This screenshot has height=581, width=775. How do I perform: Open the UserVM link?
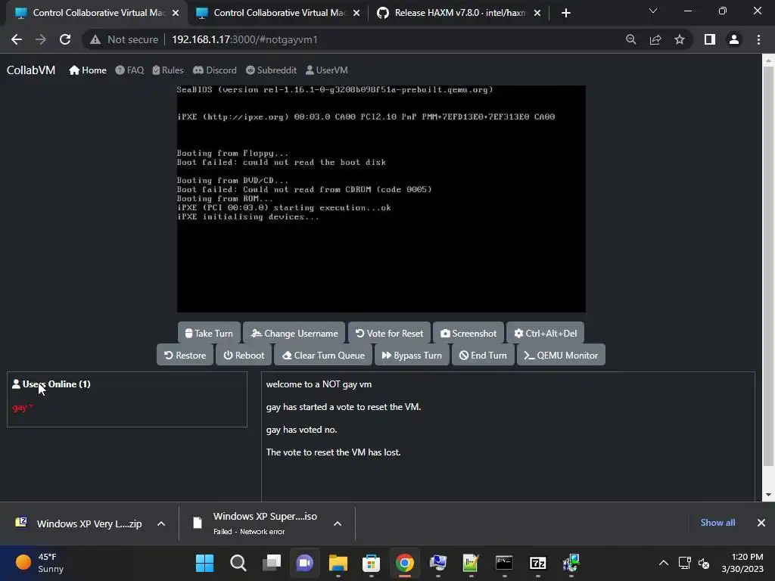pyautogui.click(x=326, y=70)
